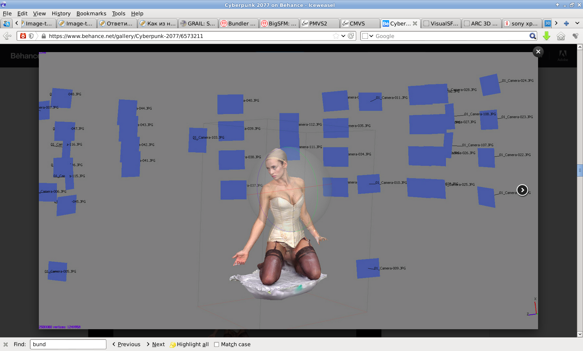This screenshot has width=583, height=351.
Task: Click the scrollbar up arrow
Action: coord(580,47)
